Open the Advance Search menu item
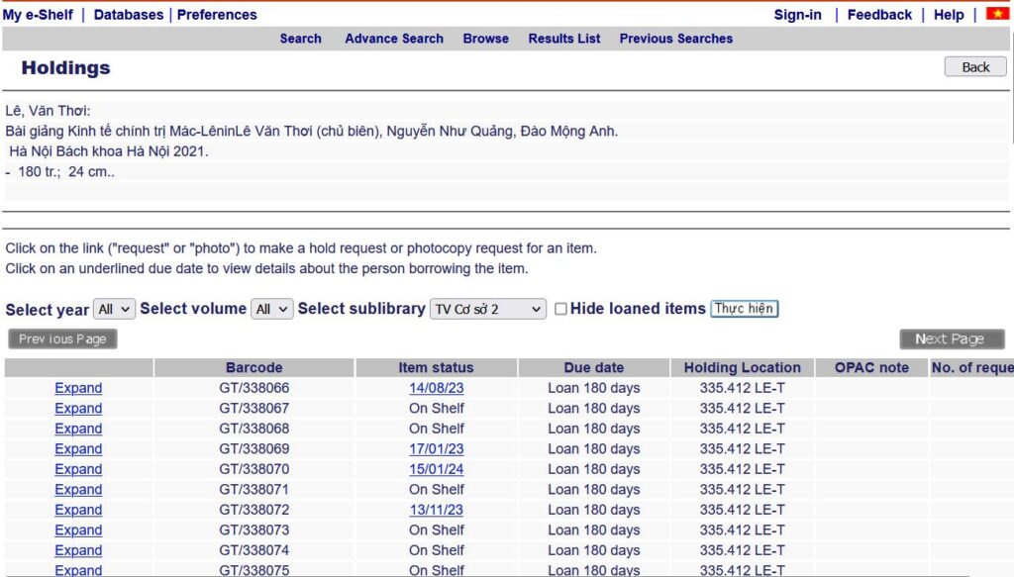This screenshot has height=577, width=1014. point(394,39)
